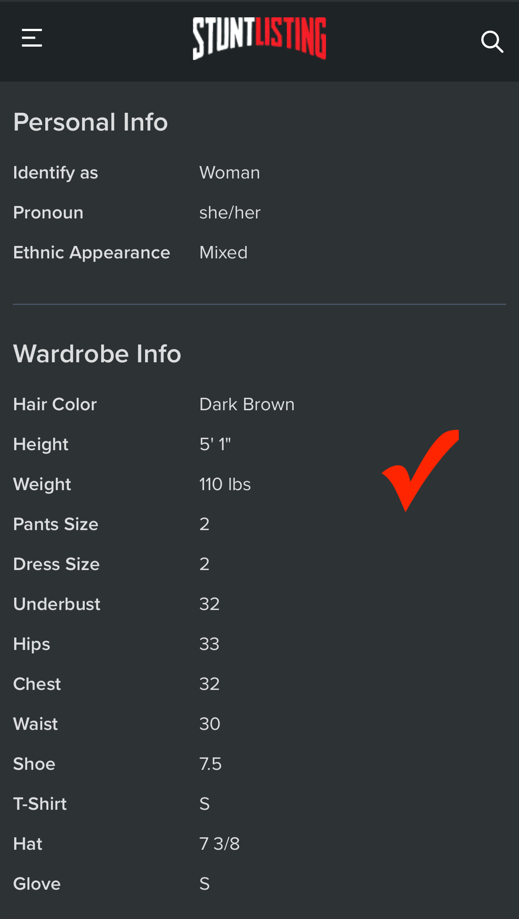Click the StuntListing logo
Viewport: 519px width, 919px height.
(x=259, y=38)
